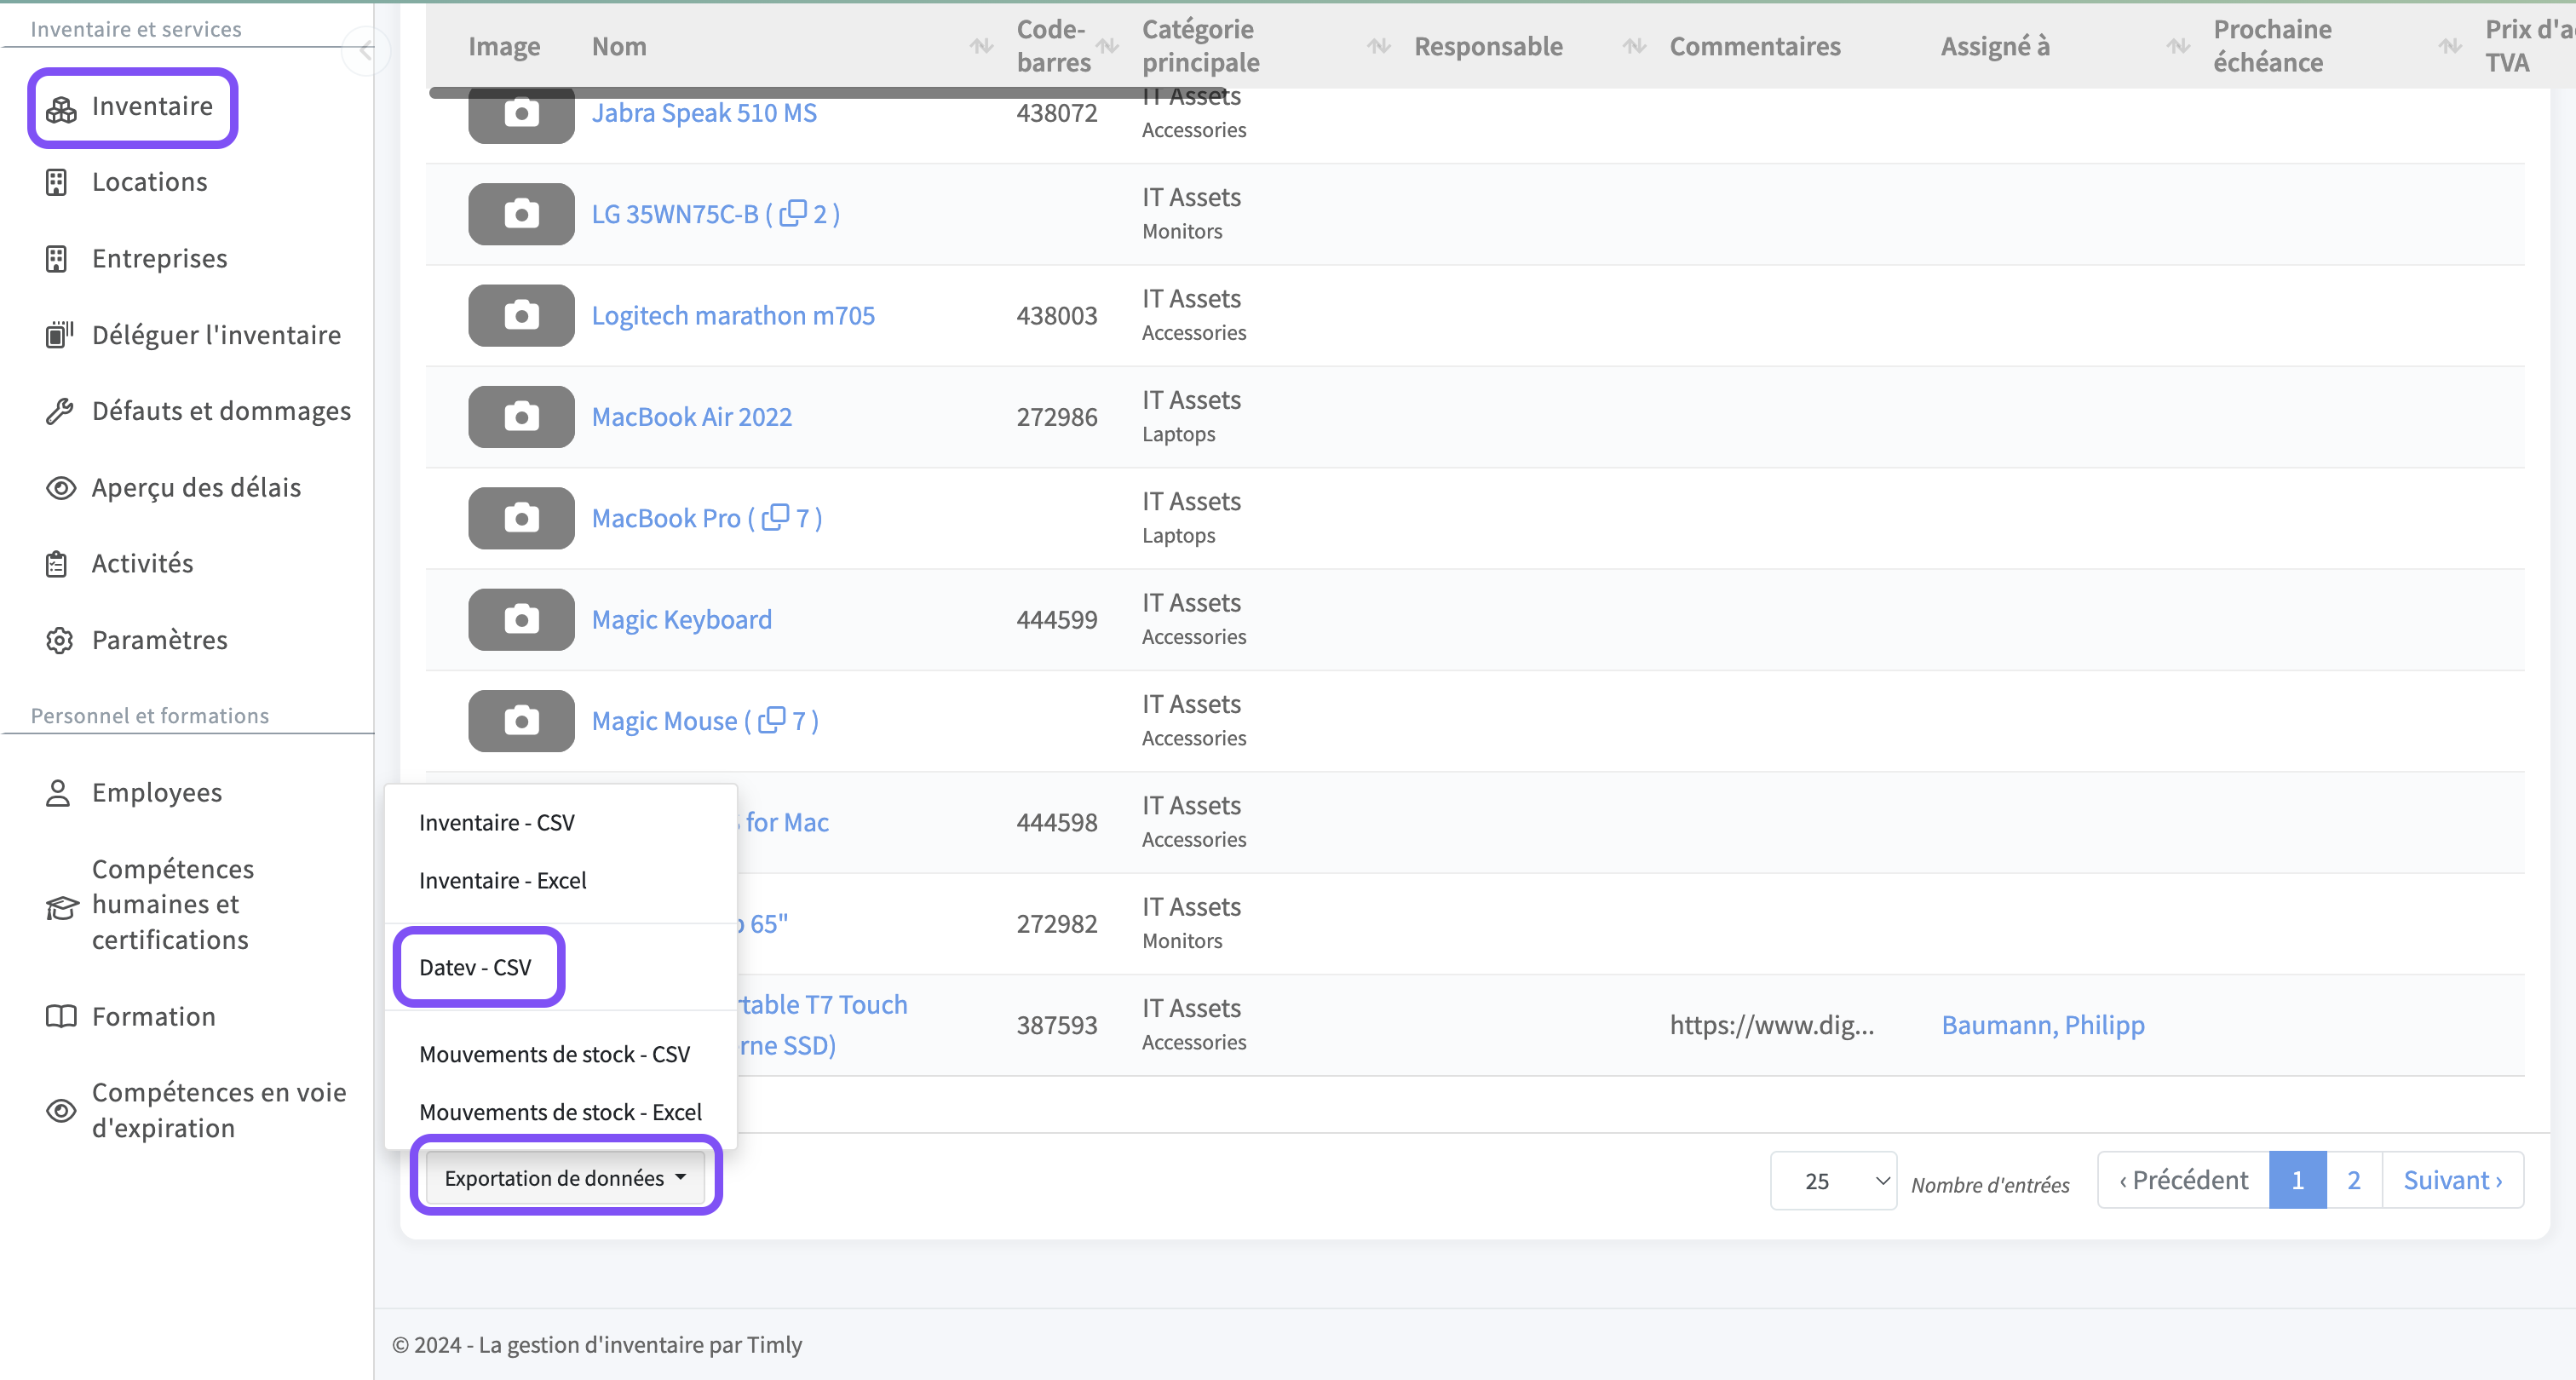Click the Aperçu des délais eye icon

[61, 488]
